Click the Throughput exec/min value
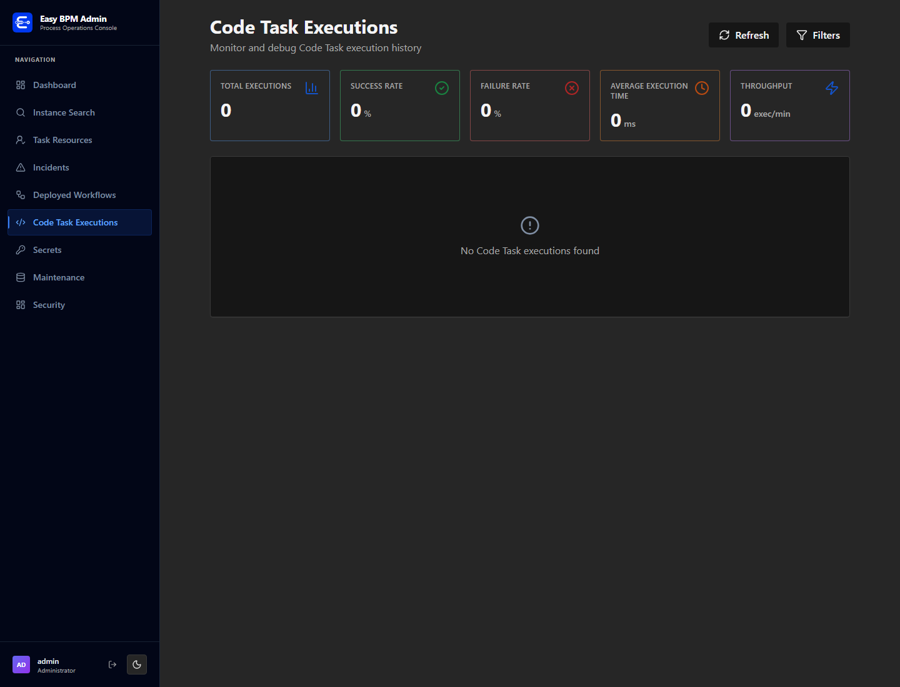The width and height of the screenshot is (900, 687). (x=766, y=111)
